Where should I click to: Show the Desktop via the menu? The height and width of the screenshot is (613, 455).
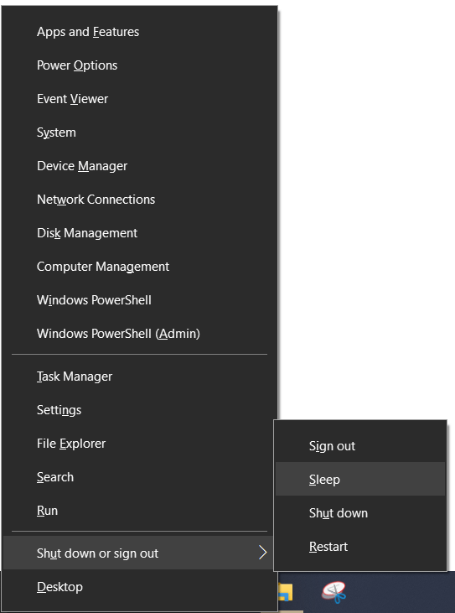[x=139, y=587]
